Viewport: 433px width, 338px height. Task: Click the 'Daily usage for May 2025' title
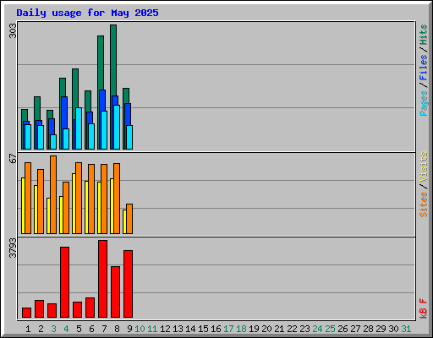pos(87,13)
